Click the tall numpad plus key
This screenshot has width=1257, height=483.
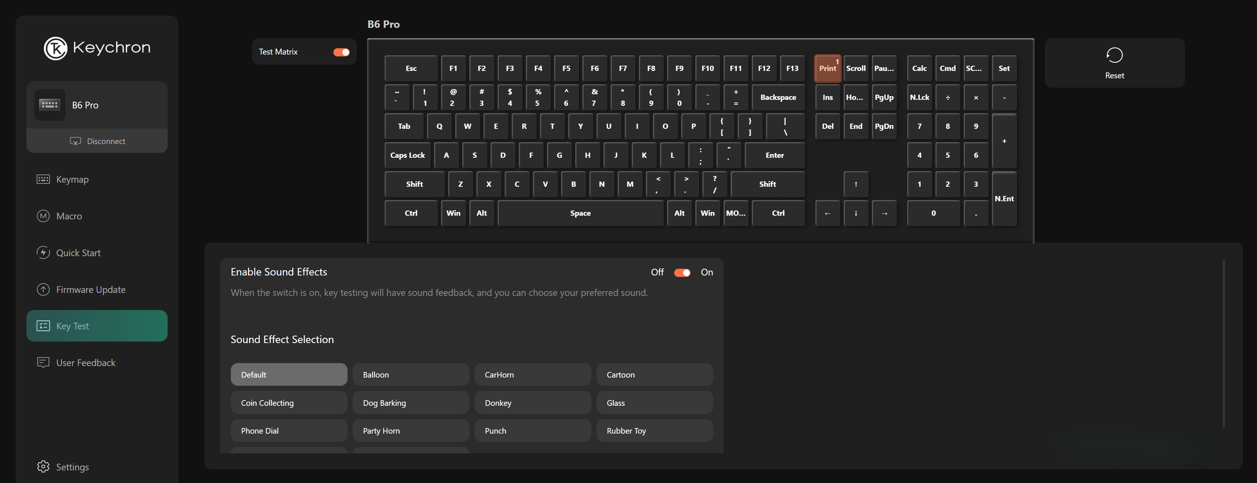point(1004,140)
